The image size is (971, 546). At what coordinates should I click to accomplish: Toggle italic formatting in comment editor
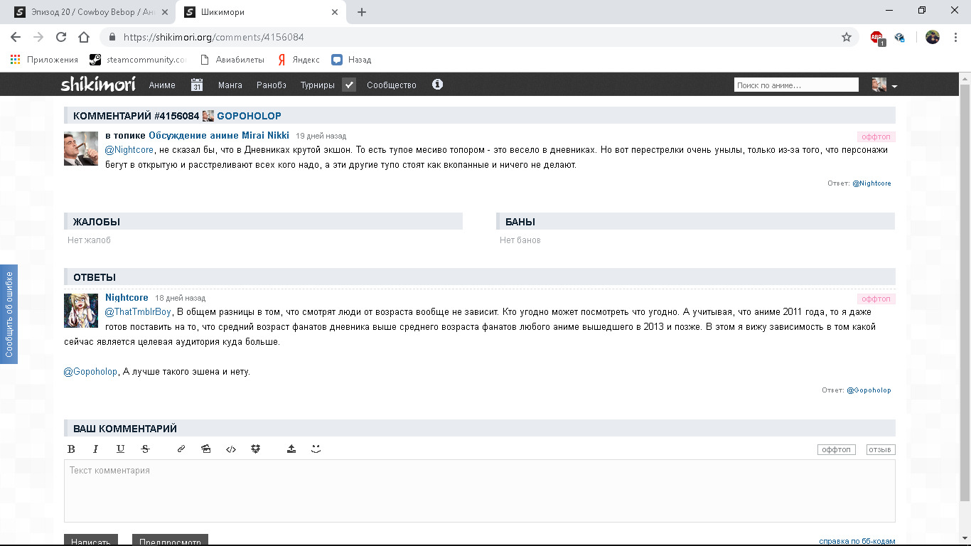tap(95, 449)
